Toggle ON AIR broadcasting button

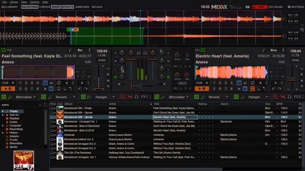click(275, 7)
